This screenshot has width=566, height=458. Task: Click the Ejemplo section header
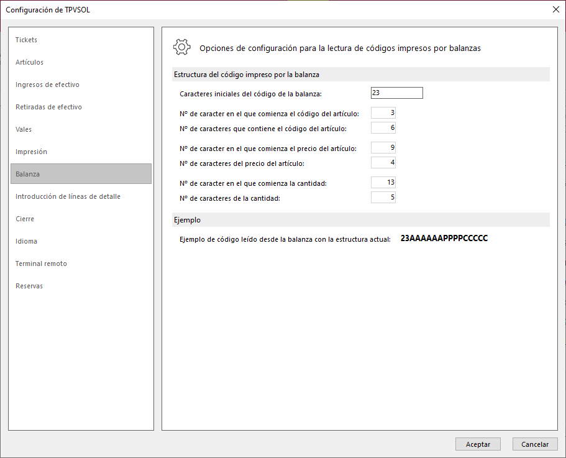[x=361, y=220]
